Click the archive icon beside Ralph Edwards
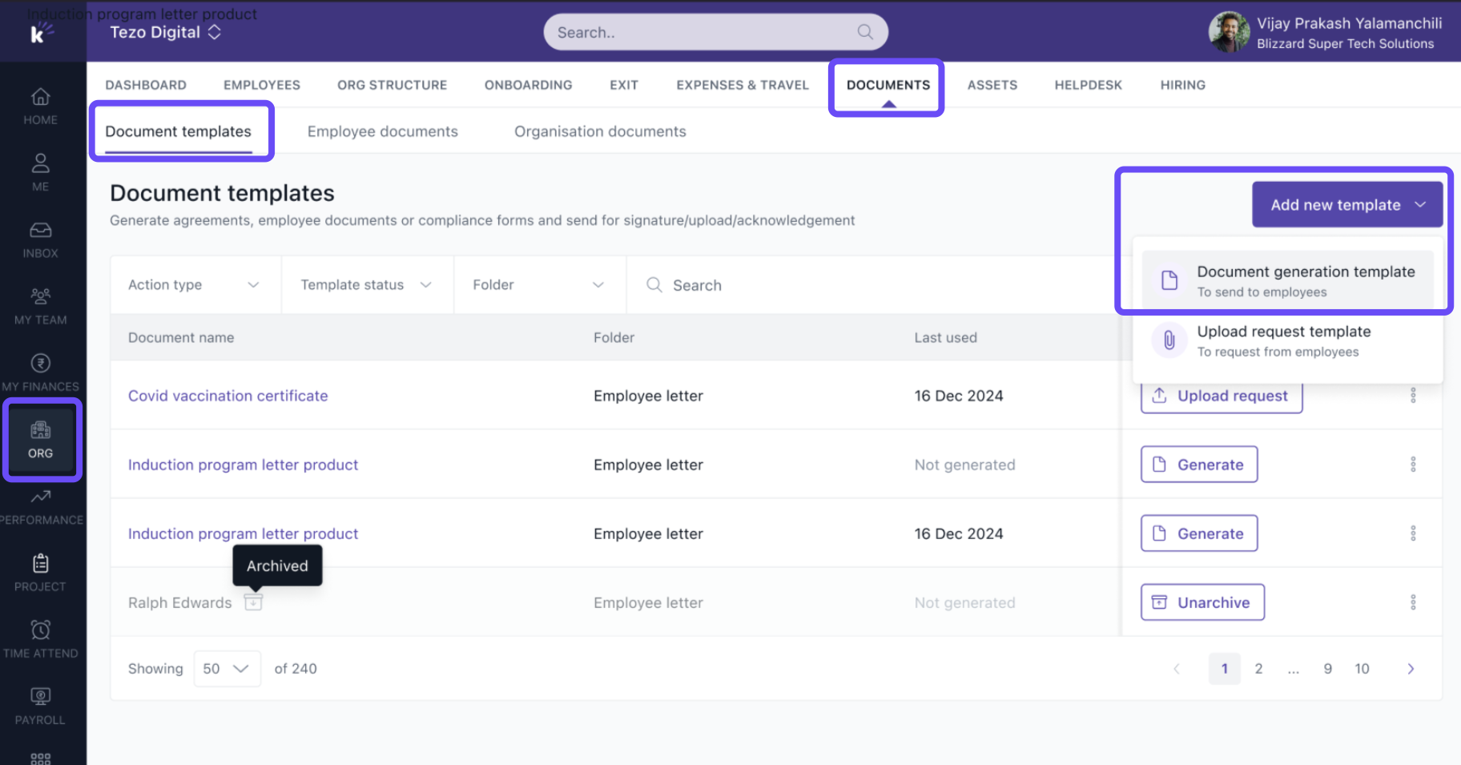 tap(253, 602)
